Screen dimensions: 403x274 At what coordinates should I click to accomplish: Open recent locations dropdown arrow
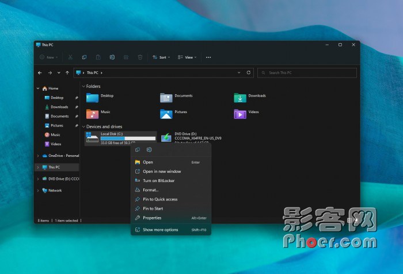(x=59, y=73)
